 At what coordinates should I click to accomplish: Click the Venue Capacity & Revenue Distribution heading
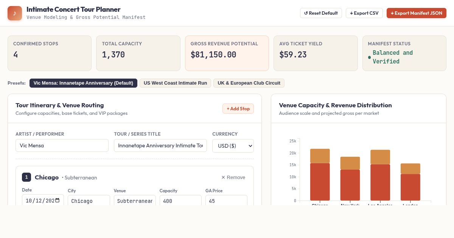335,105
